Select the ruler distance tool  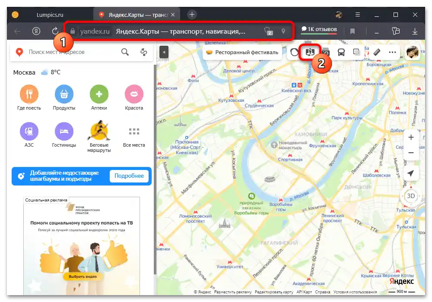click(x=377, y=52)
